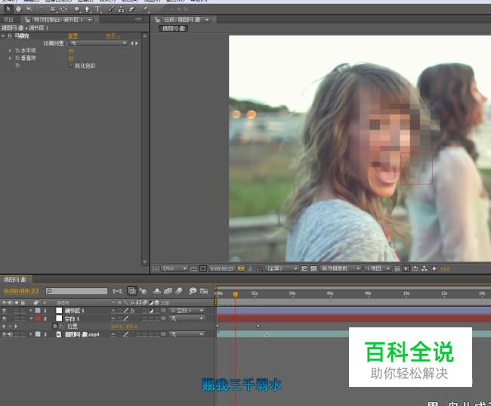Select the Clone Stamp tool

click(121, 9)
